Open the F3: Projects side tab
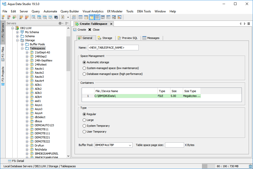The width and height of the screenshot is (253, 169). [3, 76]
